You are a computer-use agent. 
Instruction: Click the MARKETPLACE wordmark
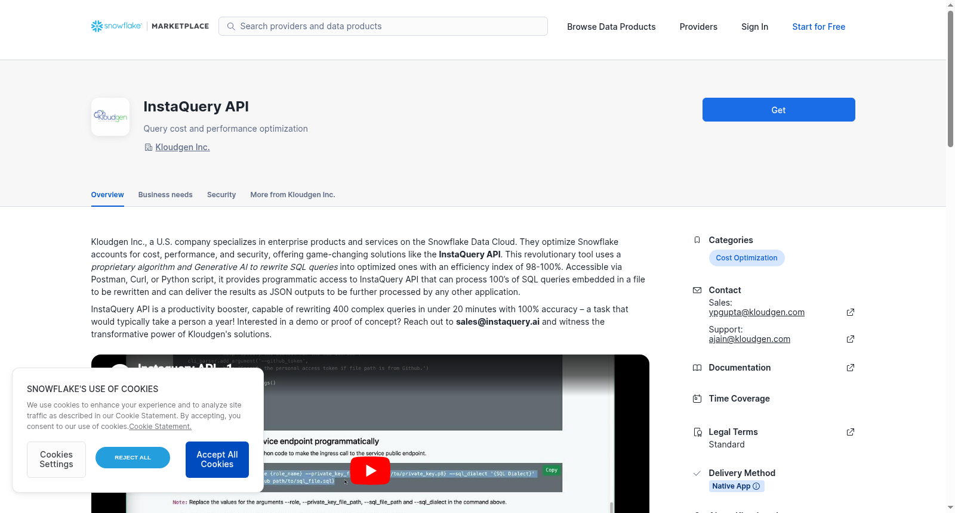(x=180, y=26)
